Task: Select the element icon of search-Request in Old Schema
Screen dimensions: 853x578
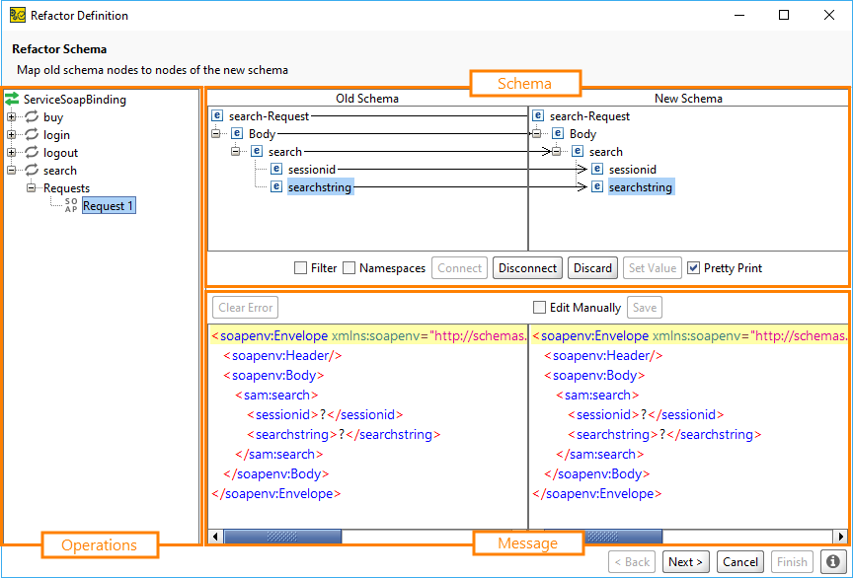Action: coord(217,115)
